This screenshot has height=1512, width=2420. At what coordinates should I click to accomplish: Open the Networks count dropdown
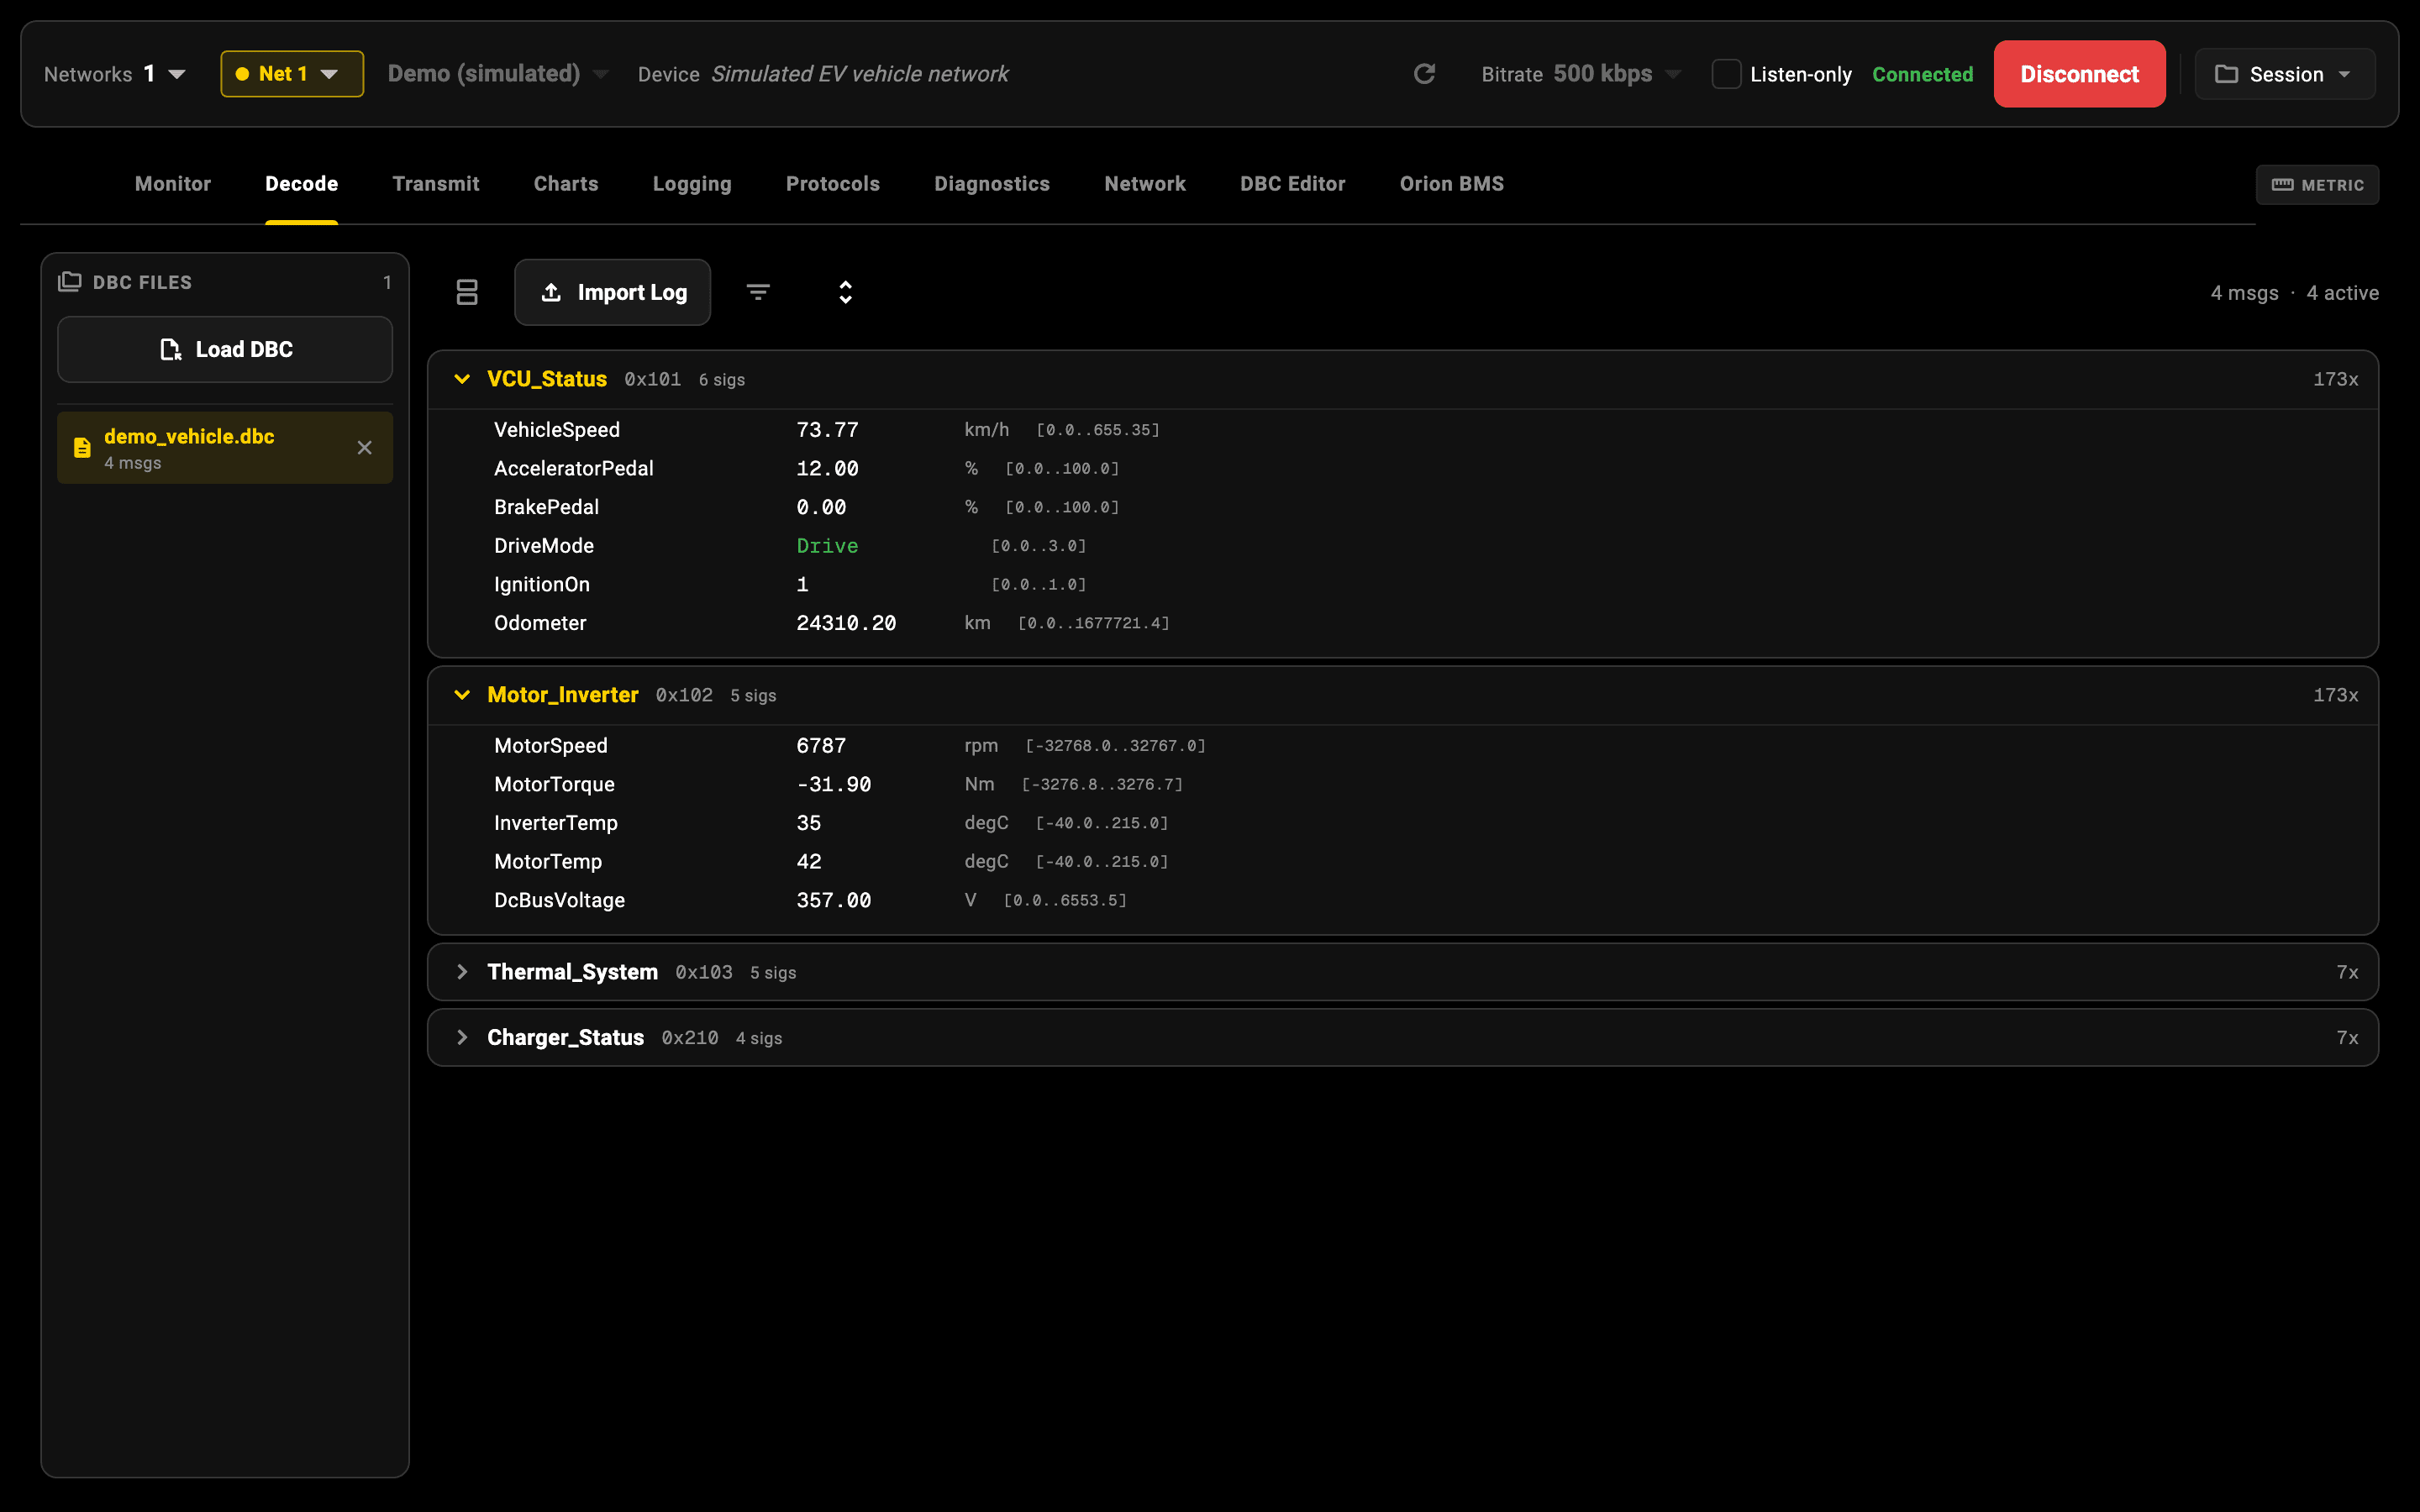[165, 74]
